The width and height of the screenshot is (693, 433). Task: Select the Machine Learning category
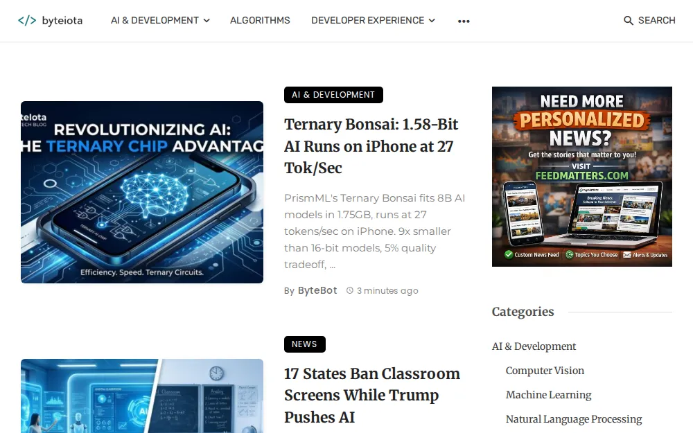tap(548, 395)
